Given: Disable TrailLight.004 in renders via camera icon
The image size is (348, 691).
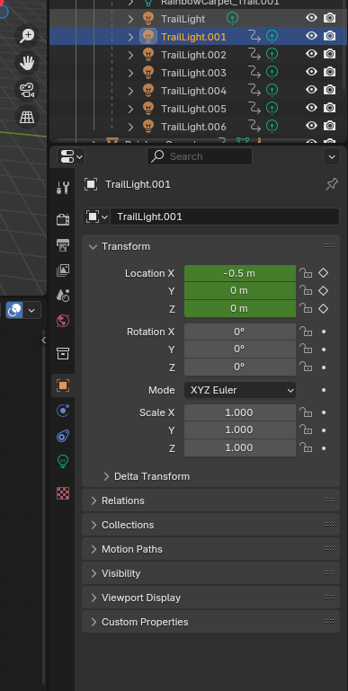Looking at the screenshot, I should click(x=329, y=91).
